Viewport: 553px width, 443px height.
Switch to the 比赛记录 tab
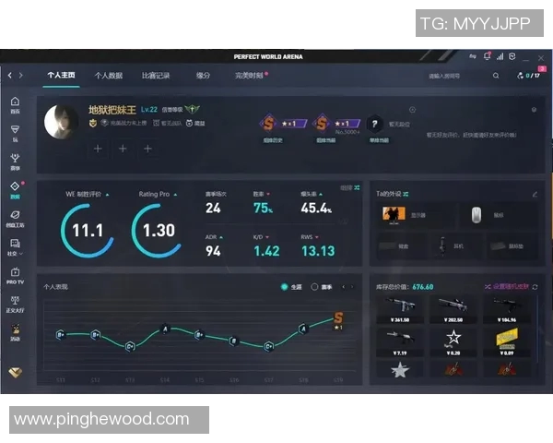(x=156, y=76)
